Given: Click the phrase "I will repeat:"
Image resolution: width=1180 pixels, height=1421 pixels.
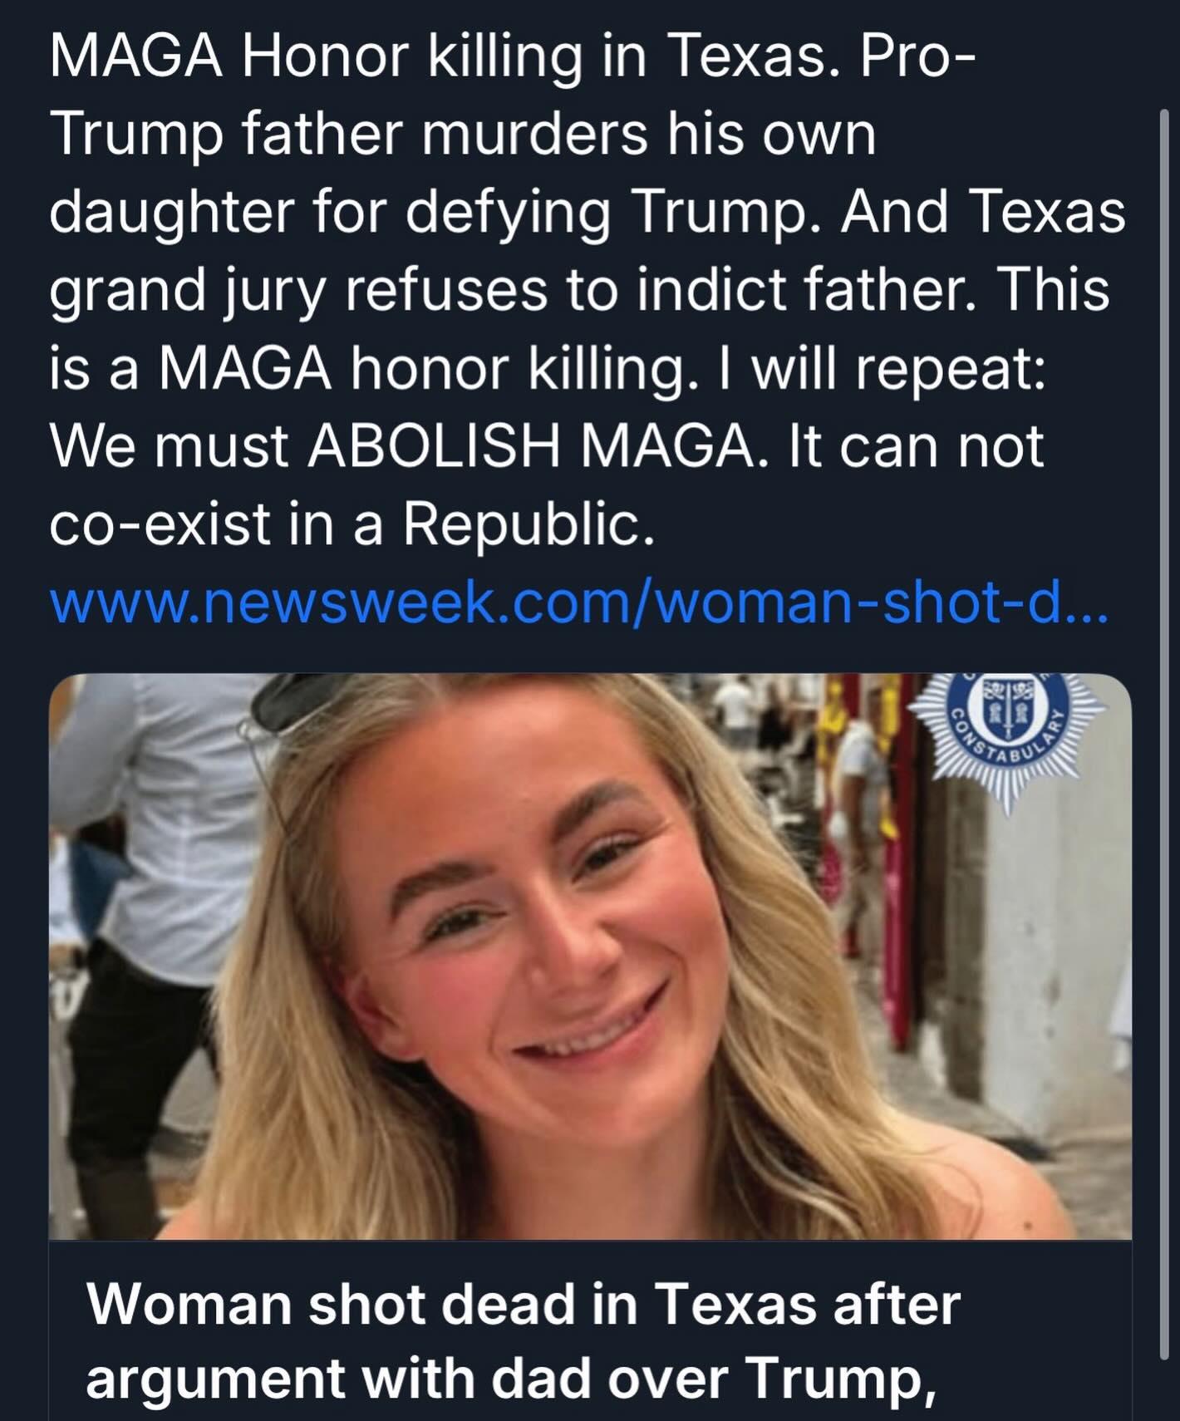Looking at the screenshot, I should (x=897, y=369).
